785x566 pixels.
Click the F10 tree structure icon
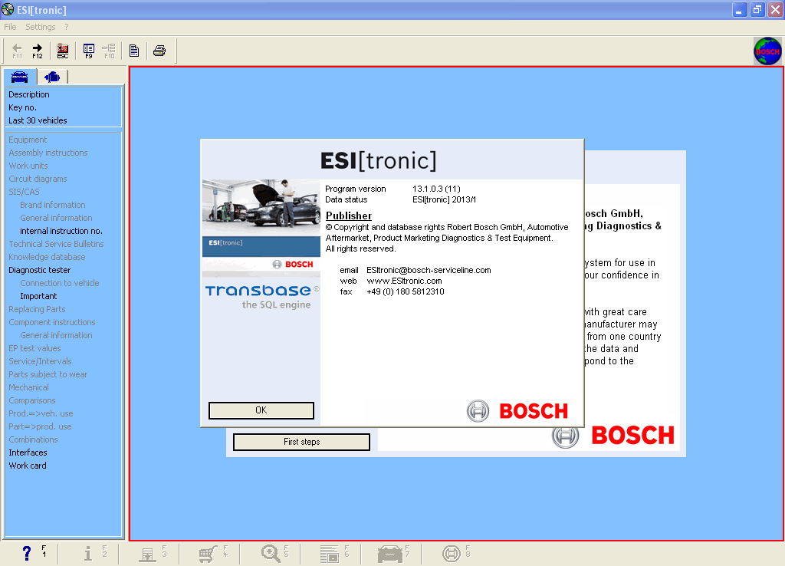point(109,51)
